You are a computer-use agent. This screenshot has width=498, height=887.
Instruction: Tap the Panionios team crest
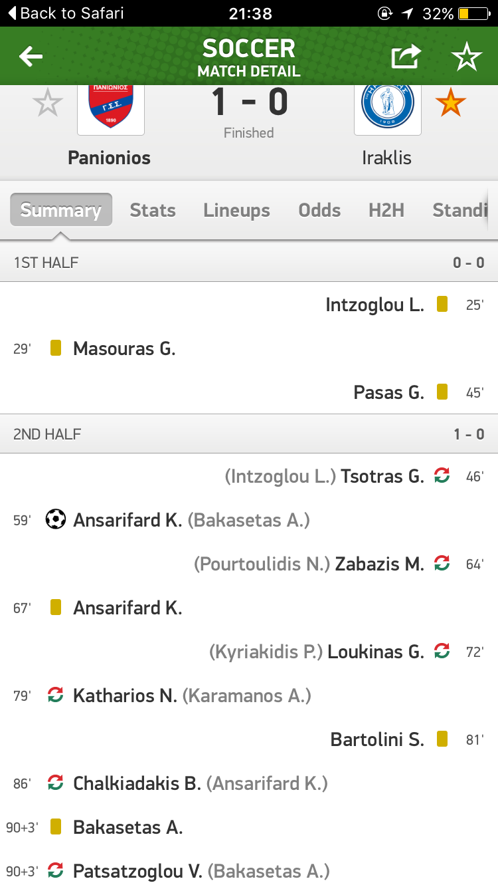pos(111,106)
